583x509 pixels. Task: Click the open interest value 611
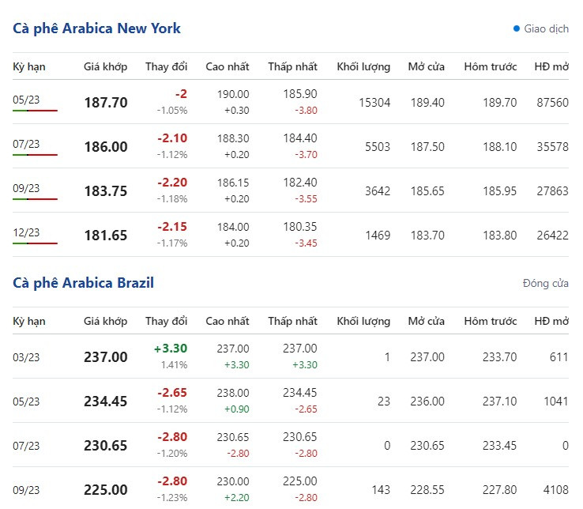tap(559, 356)
